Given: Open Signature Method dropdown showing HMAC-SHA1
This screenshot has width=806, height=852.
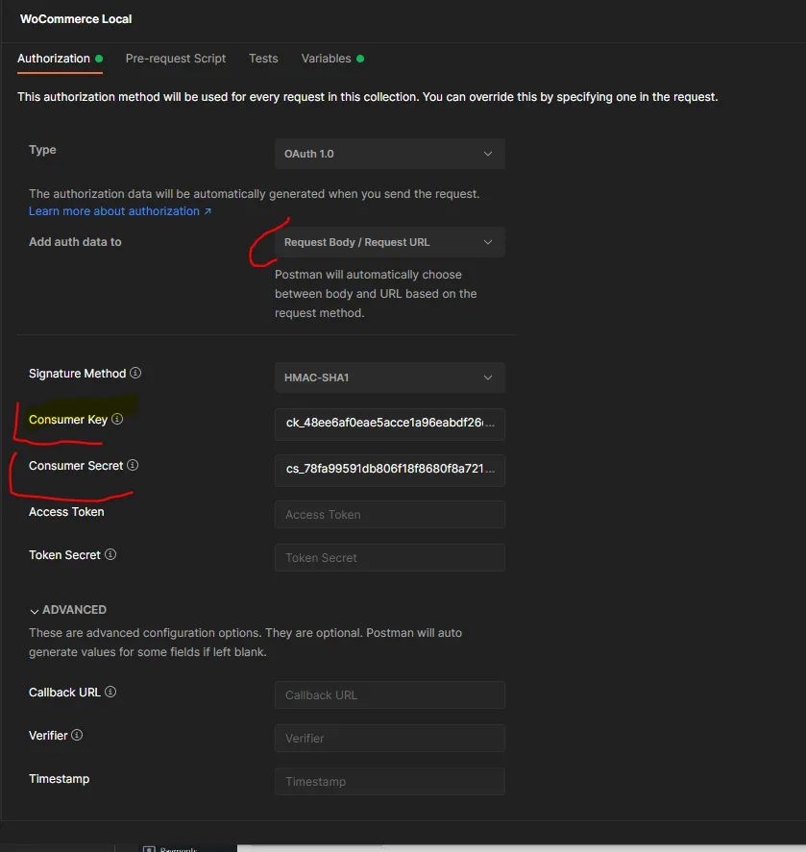Looking at the screenshot, I should (x=390, y=377).
